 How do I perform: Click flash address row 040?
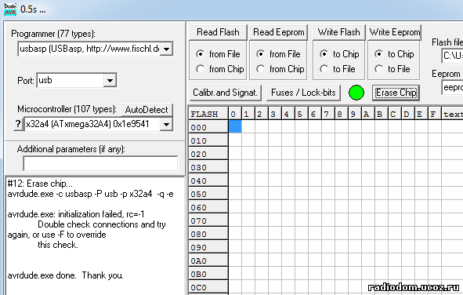tap(208, 180)
